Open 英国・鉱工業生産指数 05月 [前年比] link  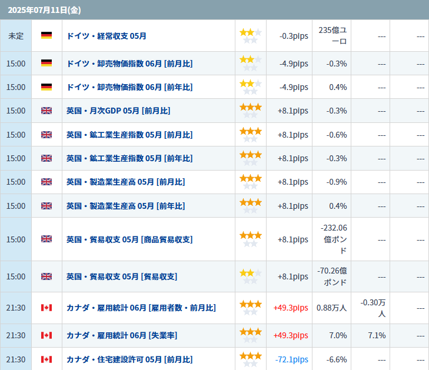click(x=129, y=158)
